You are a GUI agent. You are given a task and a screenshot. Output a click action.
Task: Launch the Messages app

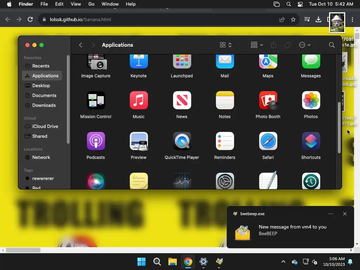[x=311, y=62]
